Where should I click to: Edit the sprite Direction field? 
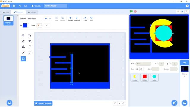173,69
